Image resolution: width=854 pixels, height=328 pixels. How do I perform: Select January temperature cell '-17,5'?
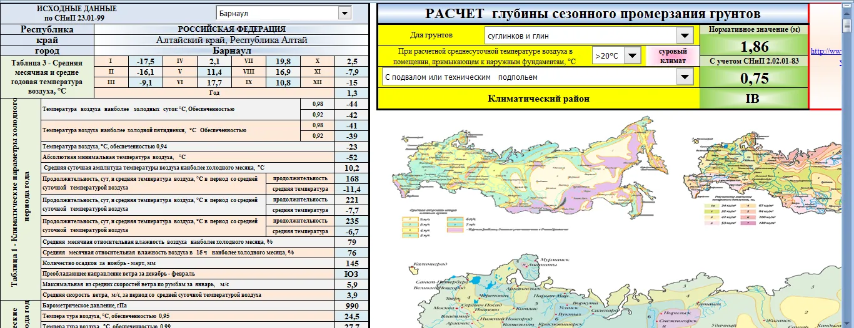[x=145, y=61]
